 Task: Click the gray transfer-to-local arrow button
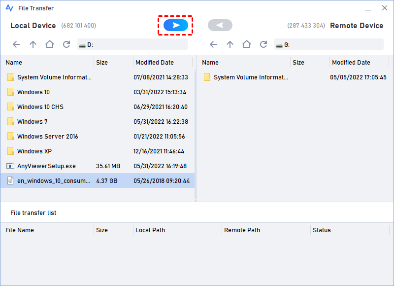pyautogui.click(x=220, y=25)
